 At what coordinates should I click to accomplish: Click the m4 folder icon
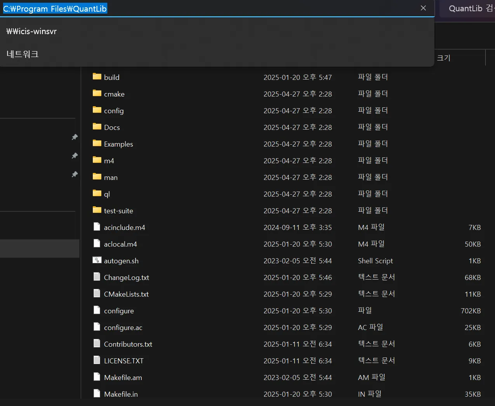point(97,160)
